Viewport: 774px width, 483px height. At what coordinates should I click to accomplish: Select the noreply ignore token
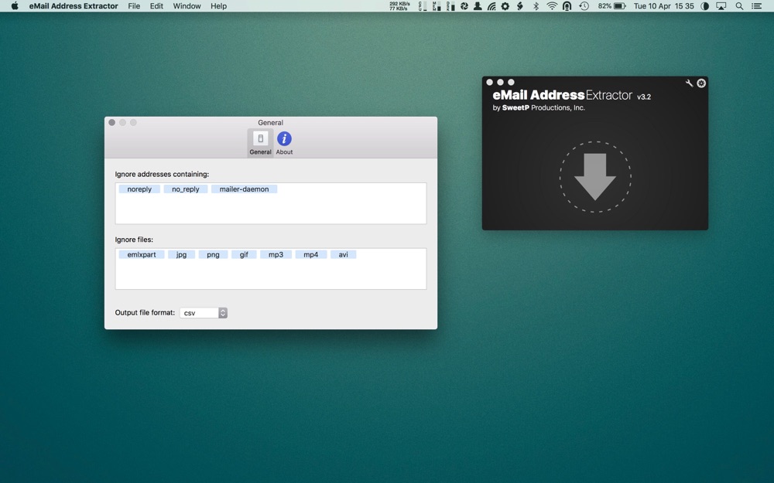click(x=139, y=189)
